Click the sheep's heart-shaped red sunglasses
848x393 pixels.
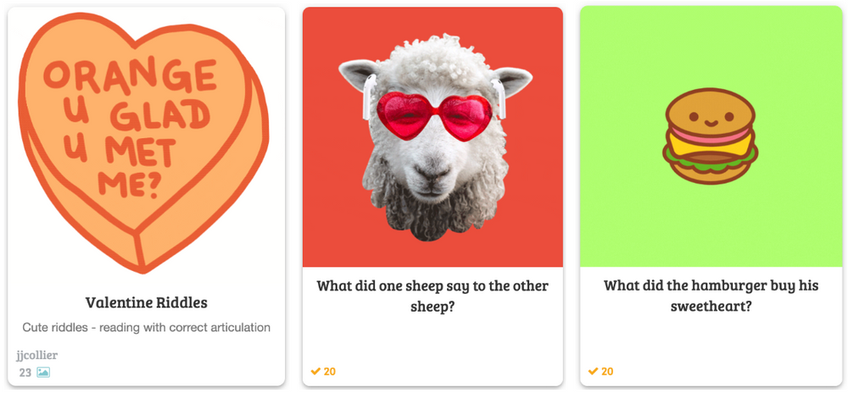tap(435, 115)
